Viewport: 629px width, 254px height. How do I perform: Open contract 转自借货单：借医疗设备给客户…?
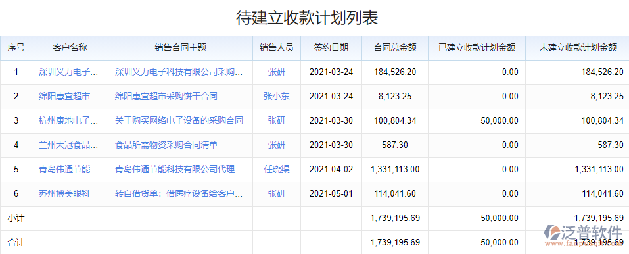click(x=179, y=193)
